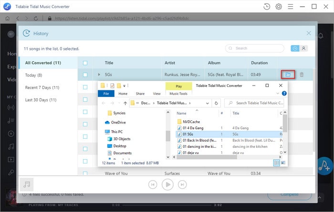Sort Explorer files by Title column
The height and width of the screenshot is (212, 334).
tap(236, 113)
